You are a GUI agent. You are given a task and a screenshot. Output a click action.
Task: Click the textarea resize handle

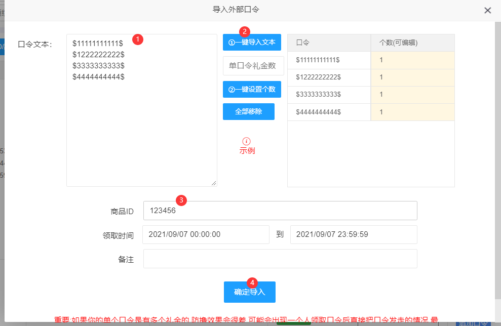214,183
